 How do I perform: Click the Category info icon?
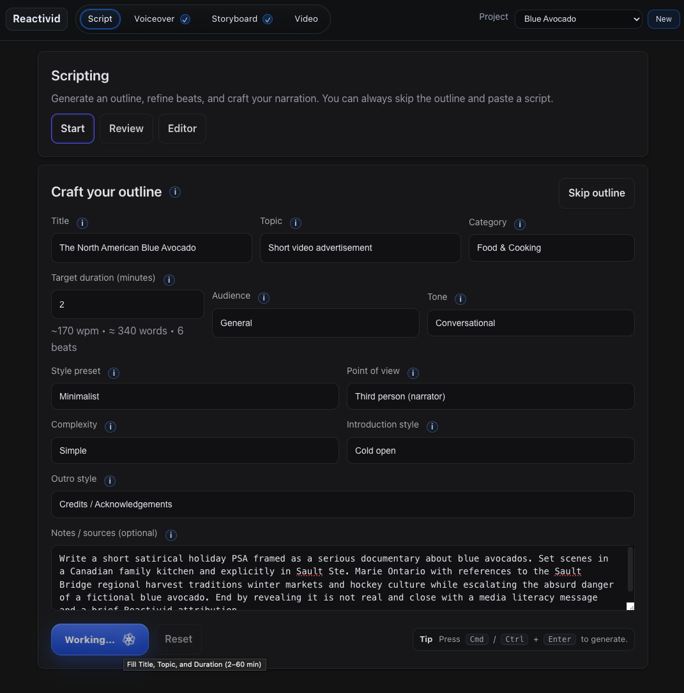(520, 224)
